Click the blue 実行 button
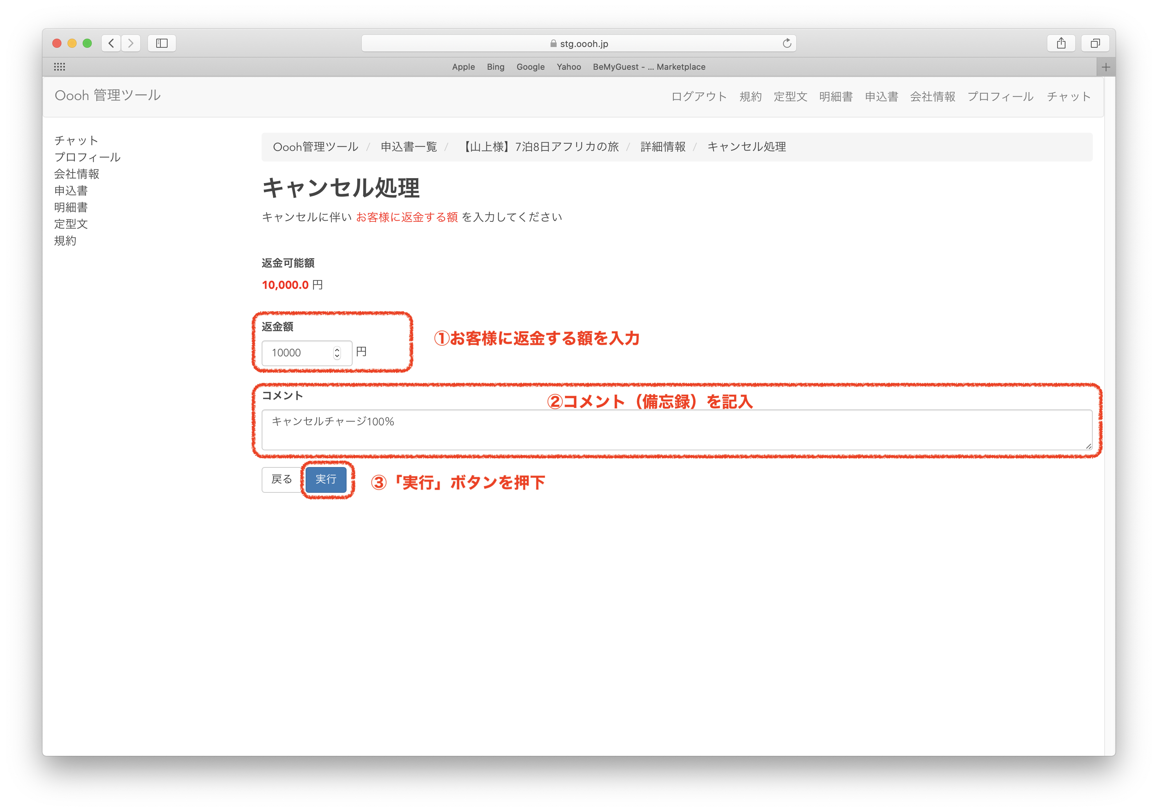 [x=325, y=479]
